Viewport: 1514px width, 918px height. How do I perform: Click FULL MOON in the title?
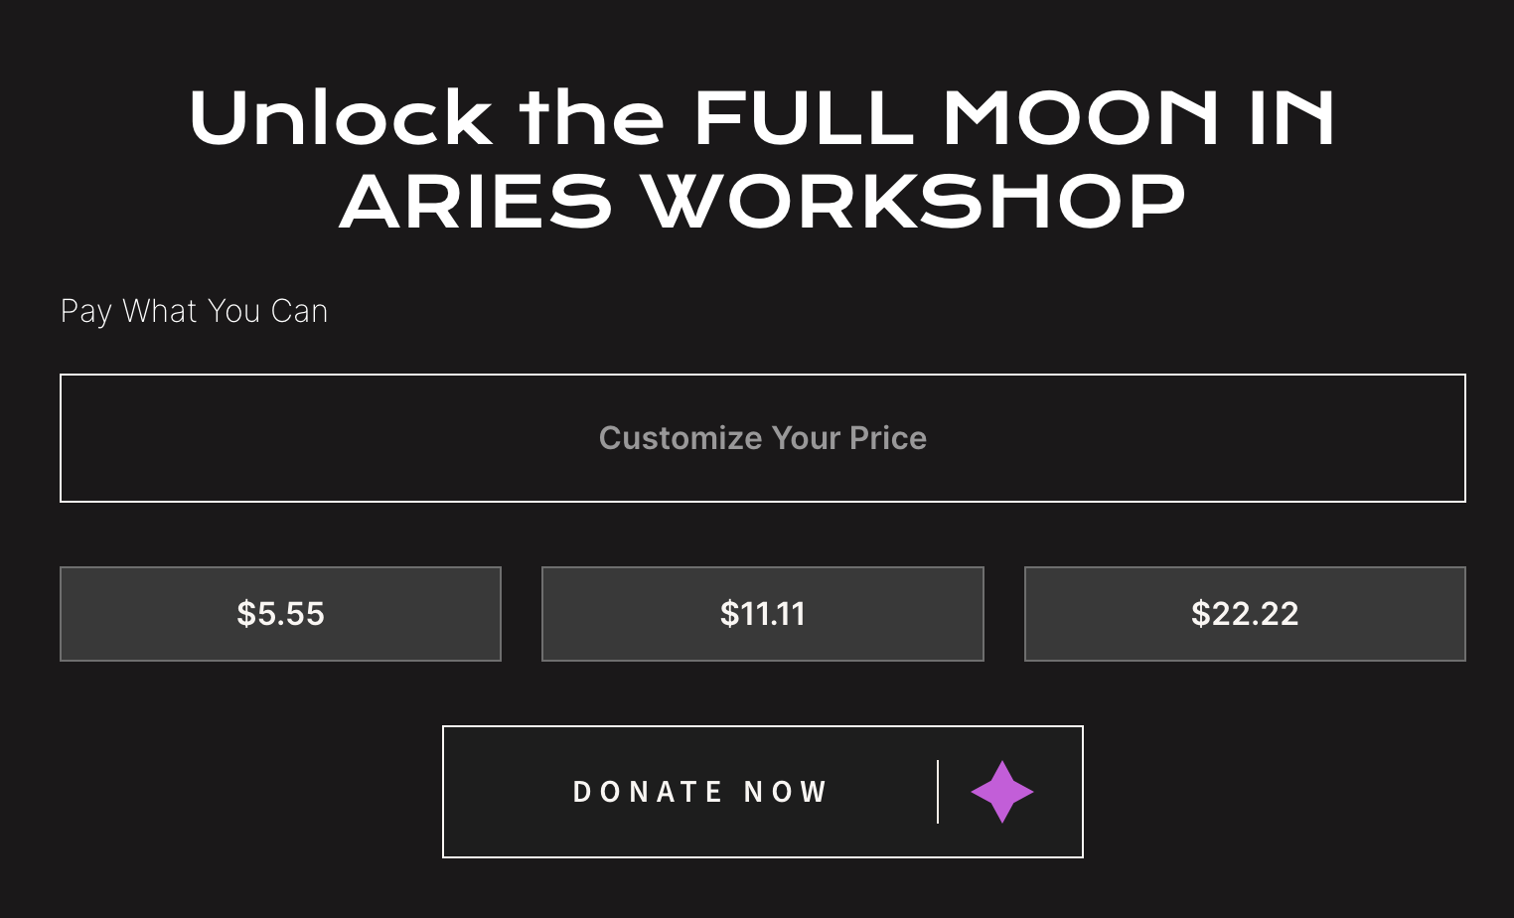(956, 118)
